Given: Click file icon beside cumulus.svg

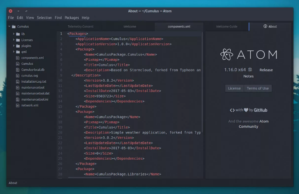Looking at the screenshot, I should pos(18,76).
